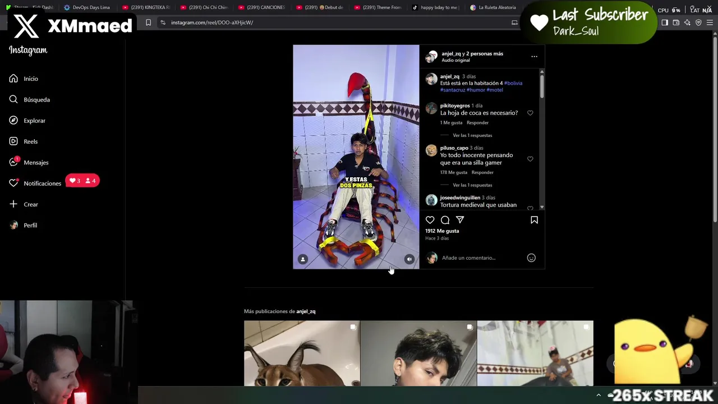Open the 1912 Me gusta likes list
The width and height of the screenshot is (718, 404).
442,231
